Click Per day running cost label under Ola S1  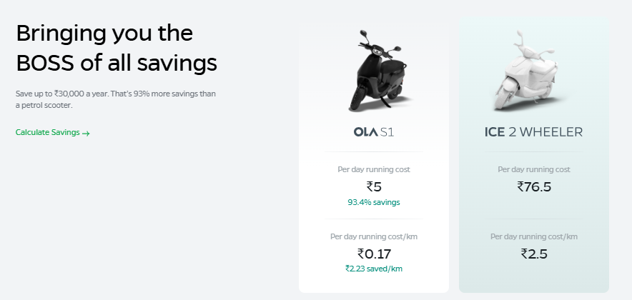(374, 169)
